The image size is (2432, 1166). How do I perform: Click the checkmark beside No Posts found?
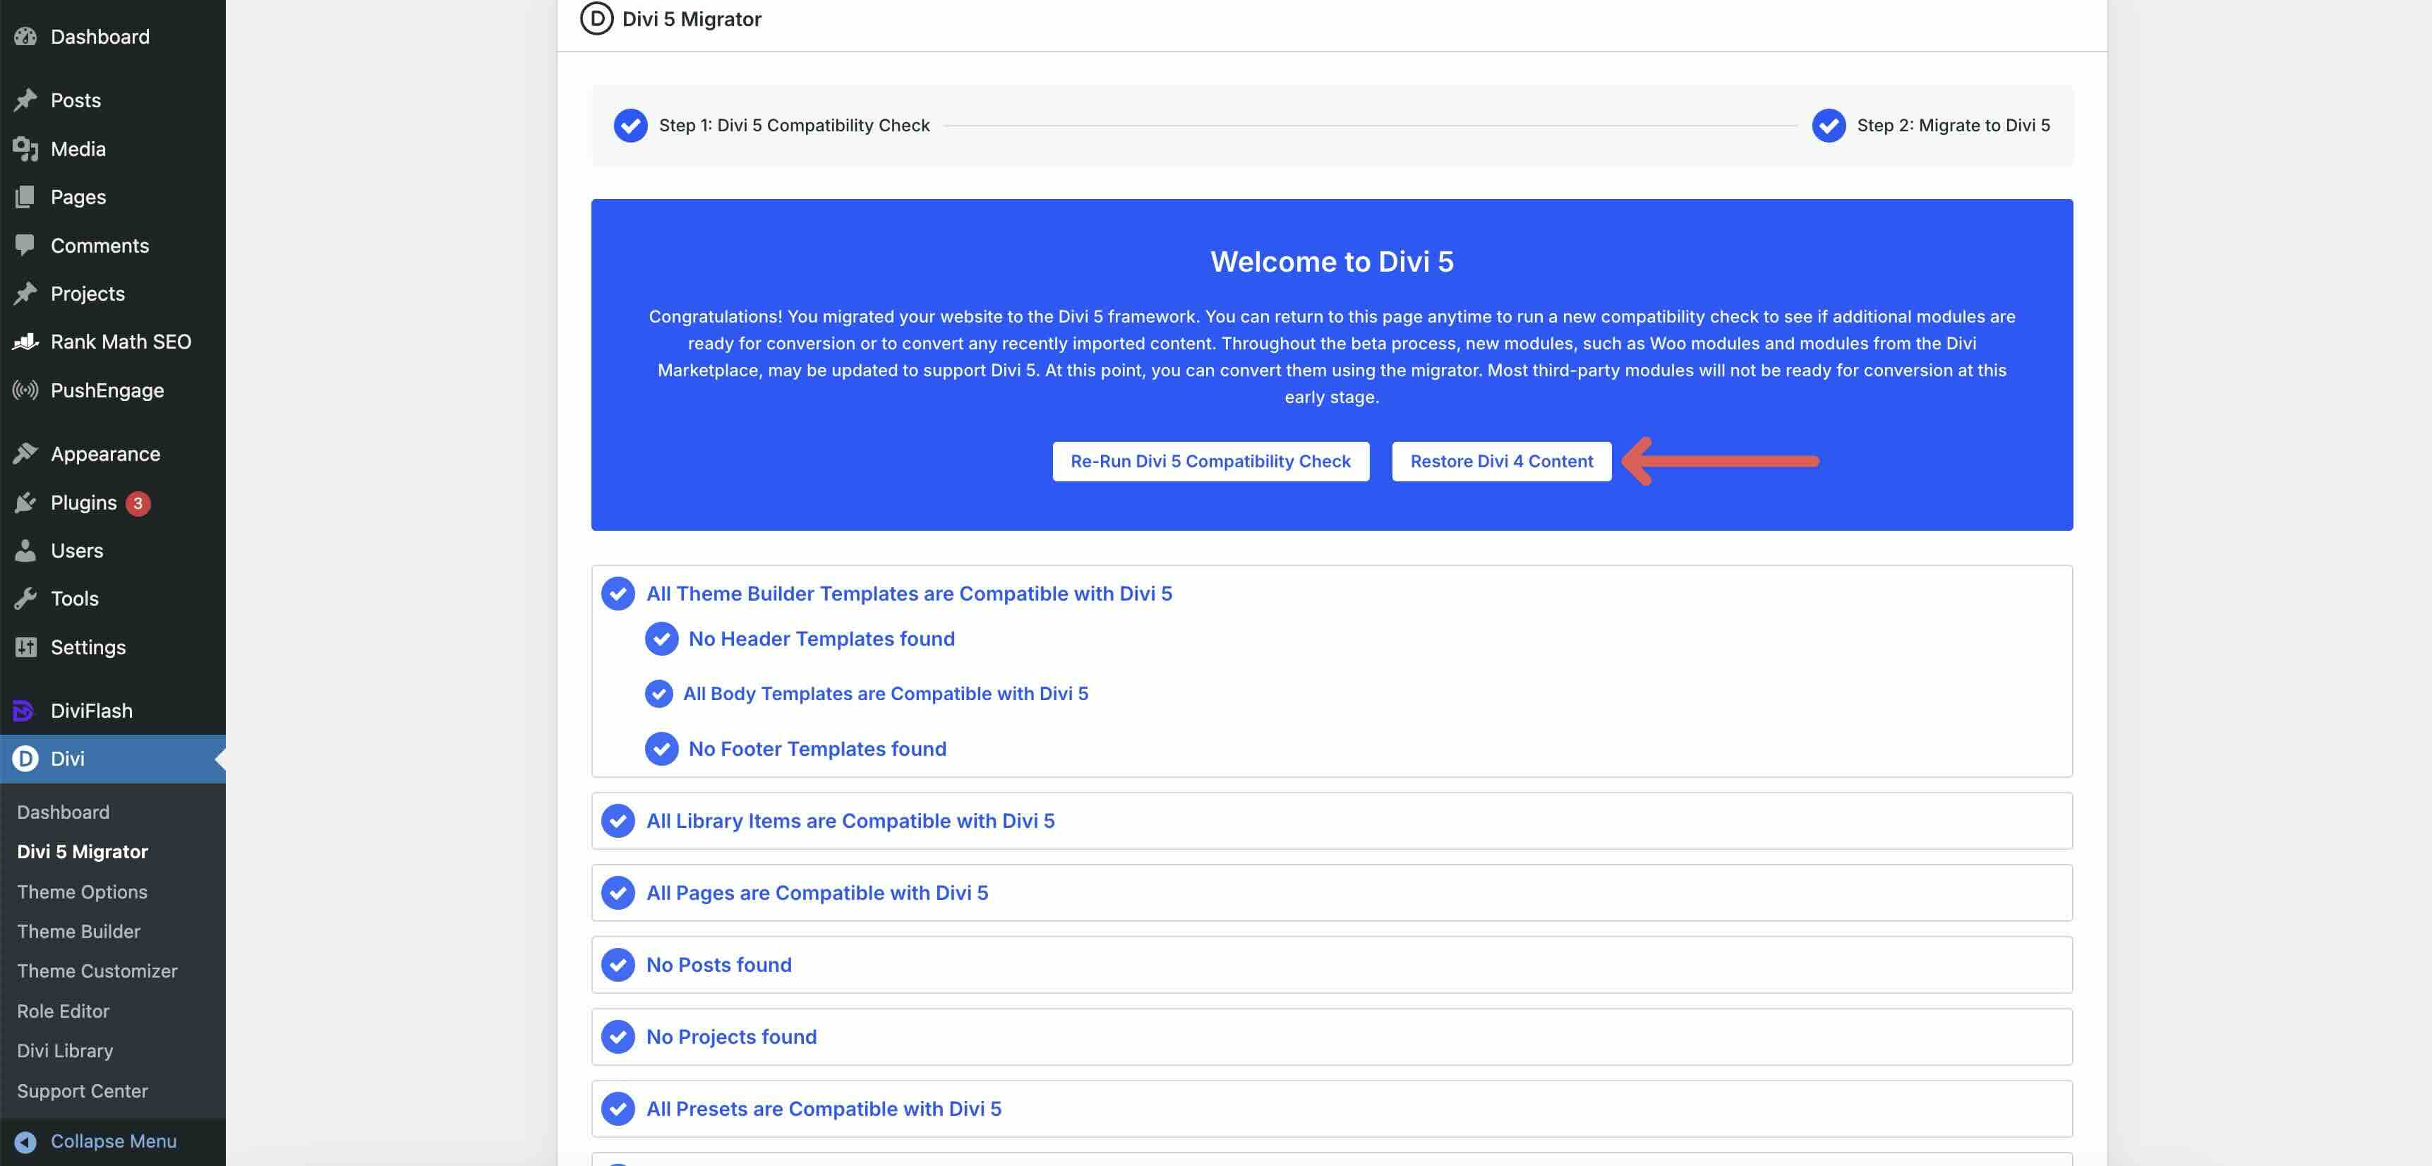coord(618,964)
